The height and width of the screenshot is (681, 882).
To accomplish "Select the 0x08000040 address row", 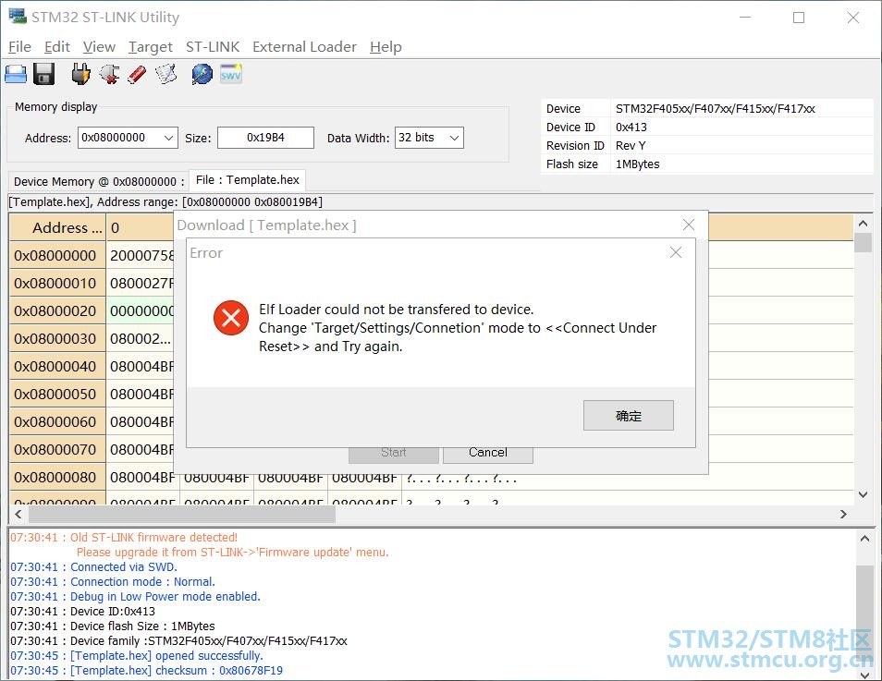I will (57, 366).
